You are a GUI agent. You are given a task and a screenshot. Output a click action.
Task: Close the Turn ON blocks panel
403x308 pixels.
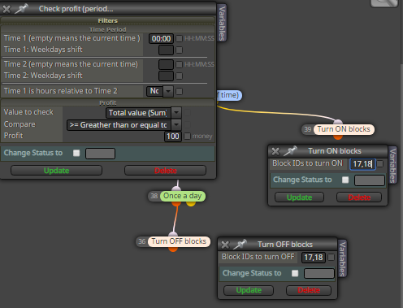[275, 151]
